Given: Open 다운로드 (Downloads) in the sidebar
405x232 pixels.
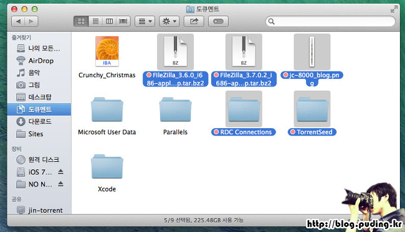Looking at the screenshot, I should click(x=39, y=121).
